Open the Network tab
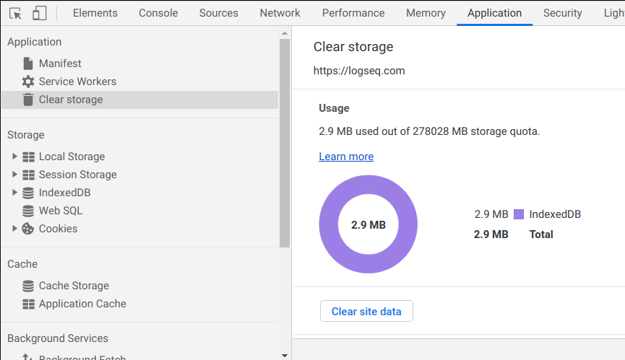 [x=280, y=13]
